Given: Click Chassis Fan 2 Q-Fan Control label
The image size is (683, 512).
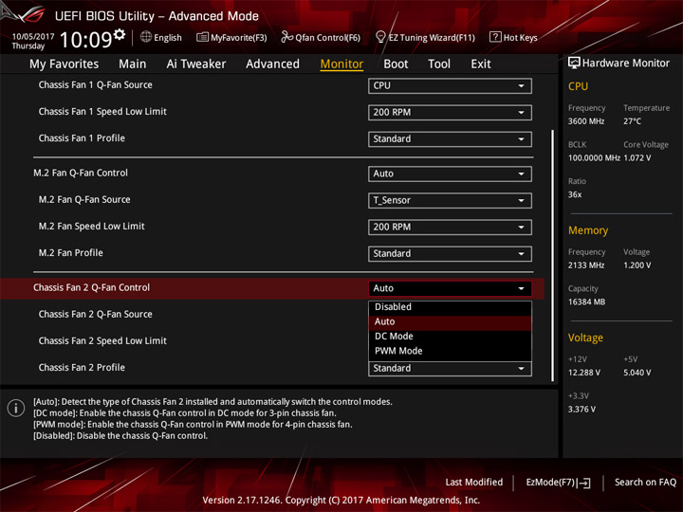Looking at the screenshot, I should point(91,287).
